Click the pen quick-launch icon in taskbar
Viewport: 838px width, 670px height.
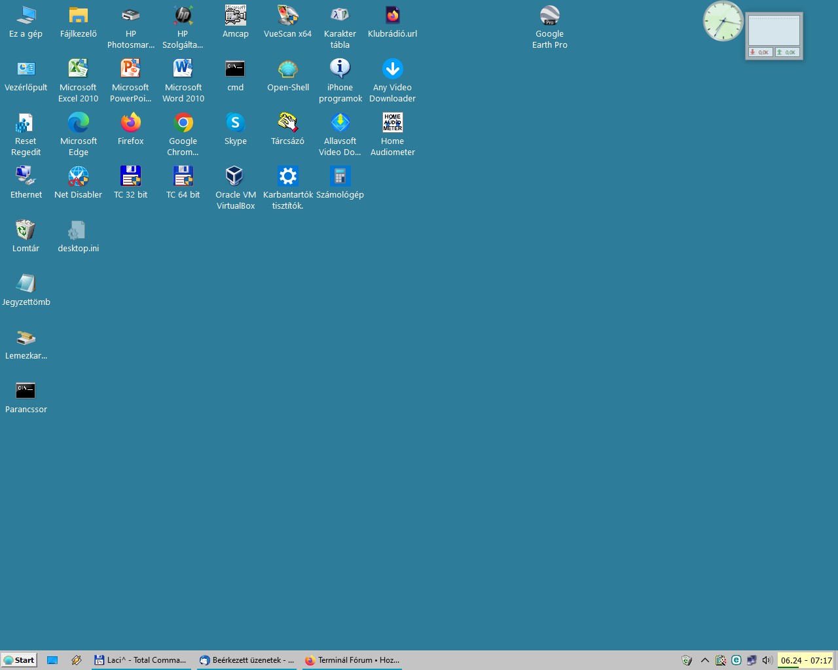(x=77, y=660)
